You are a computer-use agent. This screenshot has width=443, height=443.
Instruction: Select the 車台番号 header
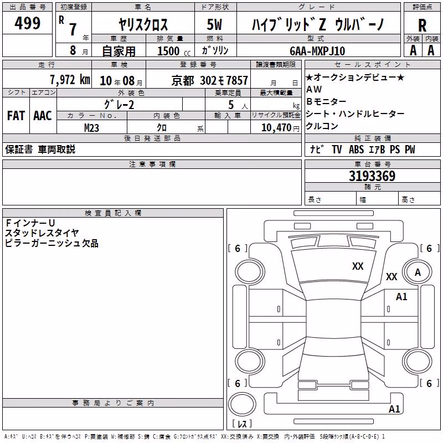[372, 164]
